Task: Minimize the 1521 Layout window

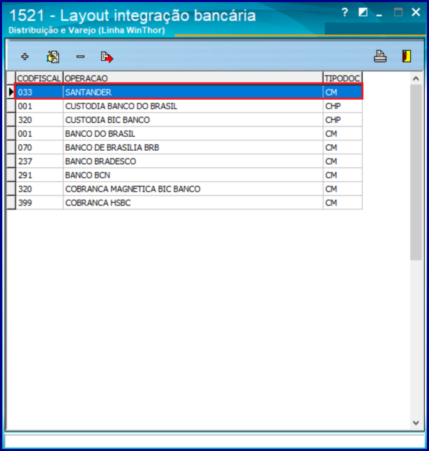Action: (379, 15)
